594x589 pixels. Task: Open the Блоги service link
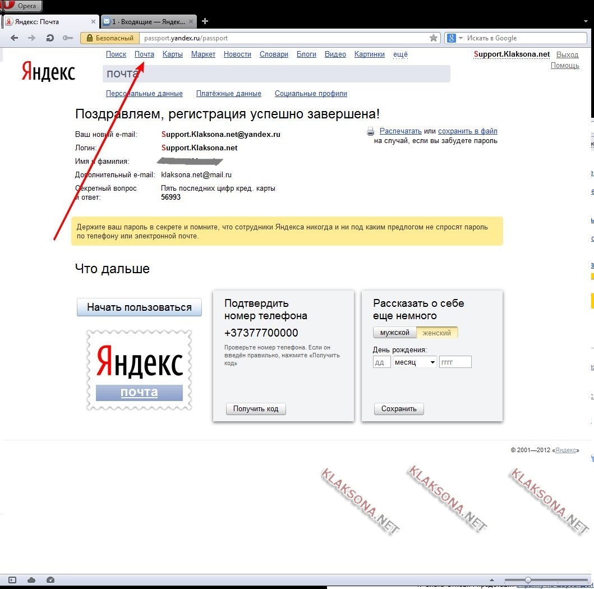click(x=306, y=54)
